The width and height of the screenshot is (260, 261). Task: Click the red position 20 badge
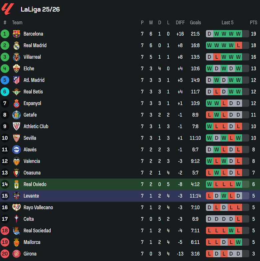[5, 254]
